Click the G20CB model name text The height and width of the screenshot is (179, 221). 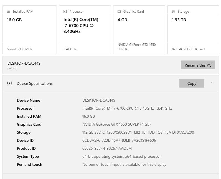pyautogui.click(x=12, y=68)
